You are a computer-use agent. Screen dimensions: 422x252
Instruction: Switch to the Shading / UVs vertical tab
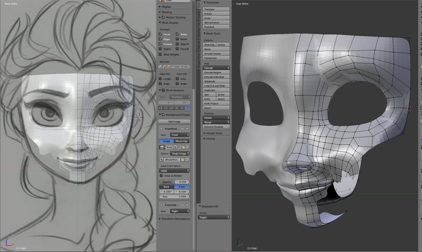198,30
